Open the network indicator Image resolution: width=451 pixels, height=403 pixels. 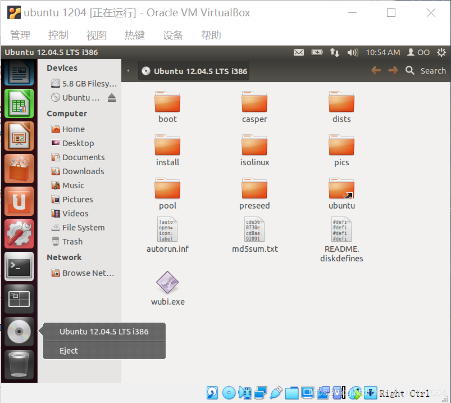[335, 52]
